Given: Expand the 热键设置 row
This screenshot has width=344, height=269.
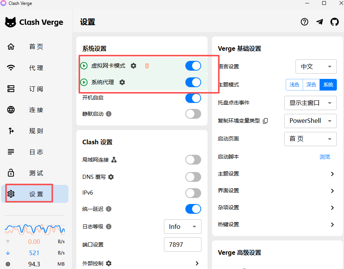Looking at the screenshot, I should click(278, 224).
